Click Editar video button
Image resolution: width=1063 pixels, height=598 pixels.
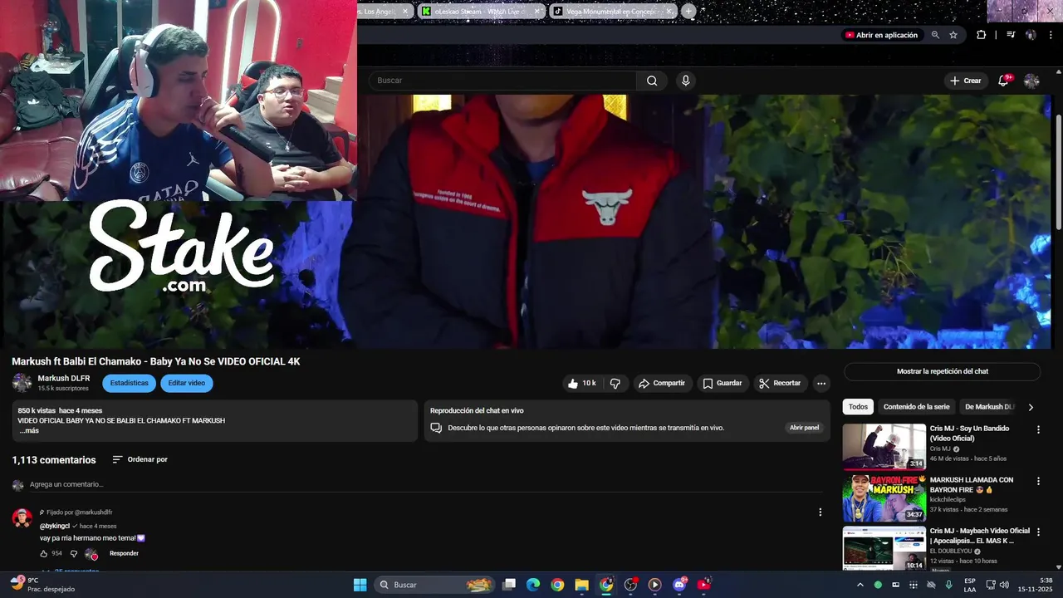187,383
